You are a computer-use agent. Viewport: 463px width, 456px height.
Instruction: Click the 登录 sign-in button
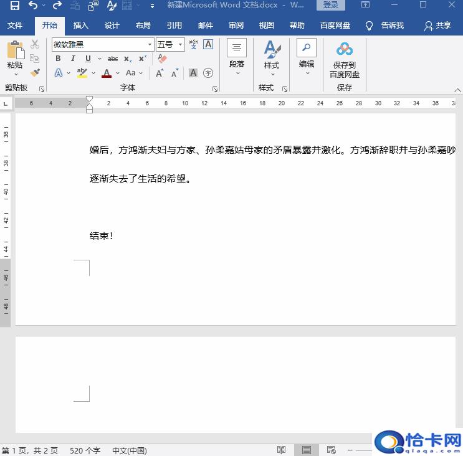(x=330, y=6)
